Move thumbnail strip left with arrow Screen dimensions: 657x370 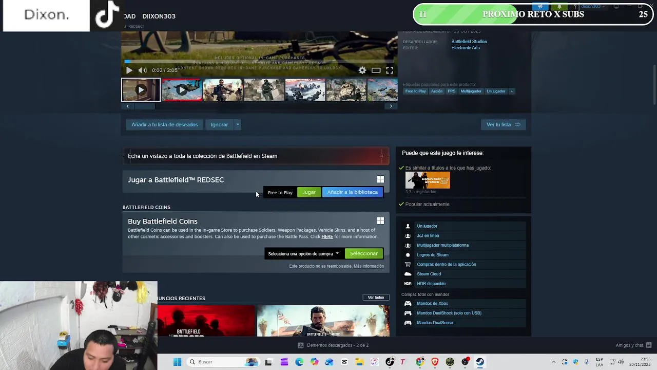click(x=127, y=106)
